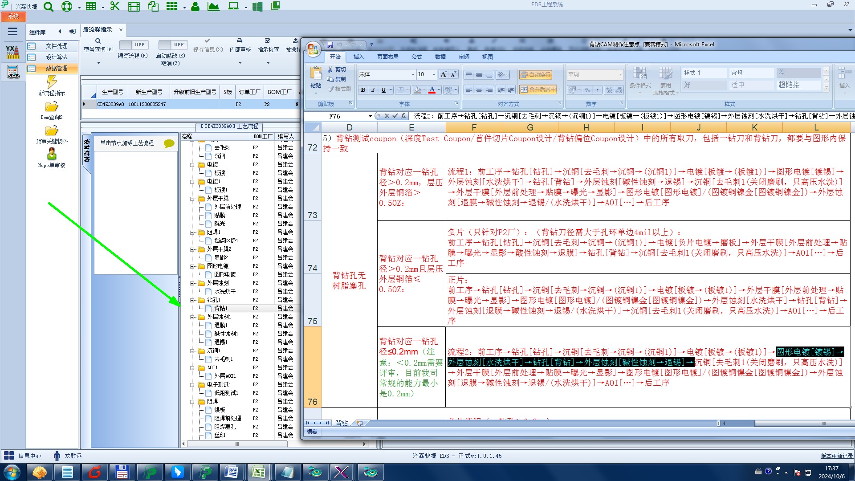The image size is (855, 481).
Task: Click the Excel Office button orb
Action: (x=313, y=49)
